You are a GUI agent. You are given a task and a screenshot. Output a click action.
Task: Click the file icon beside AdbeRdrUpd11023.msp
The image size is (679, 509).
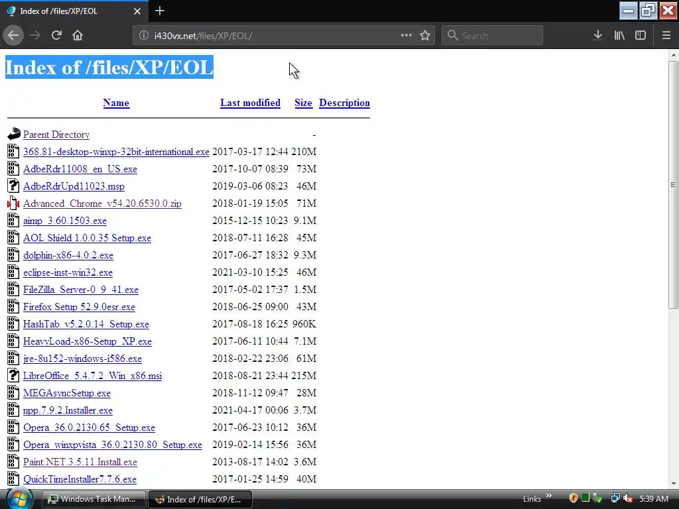[13, 186]
